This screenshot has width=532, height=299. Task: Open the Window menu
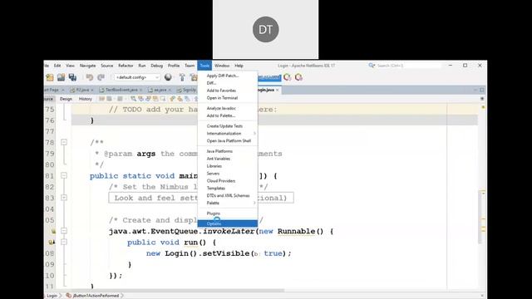point(222,66)
